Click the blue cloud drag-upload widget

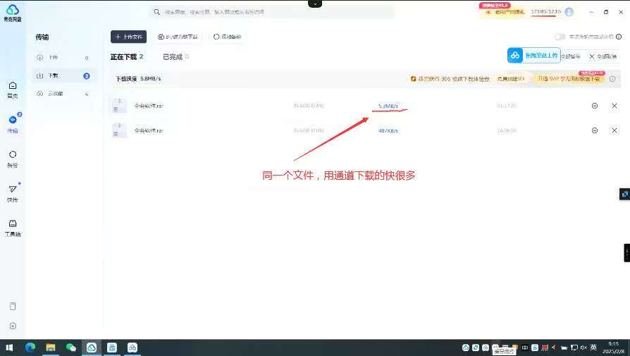pos(534,55)
